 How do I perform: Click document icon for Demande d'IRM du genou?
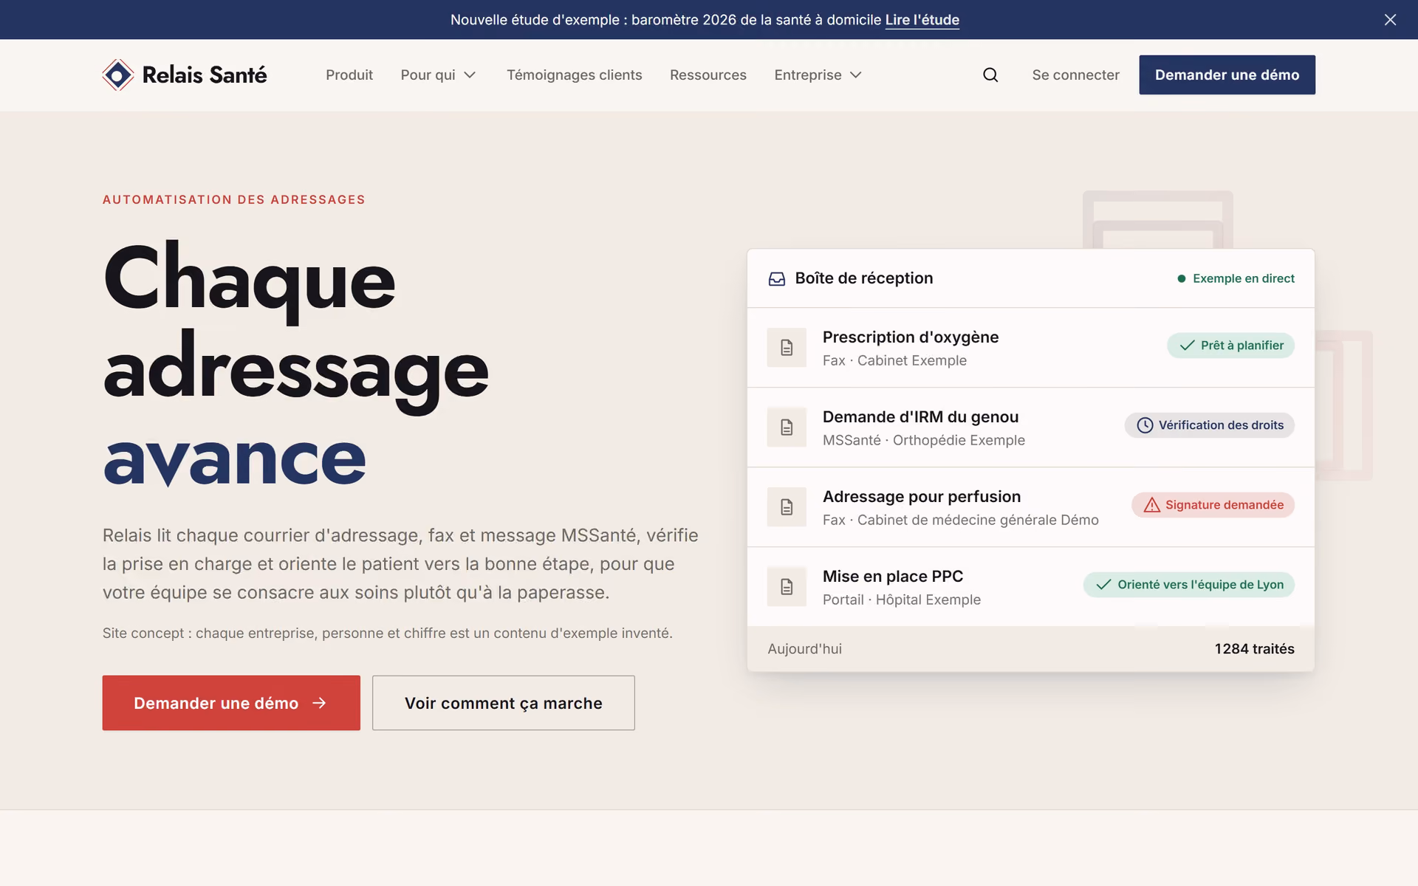[x=787, y=427]
